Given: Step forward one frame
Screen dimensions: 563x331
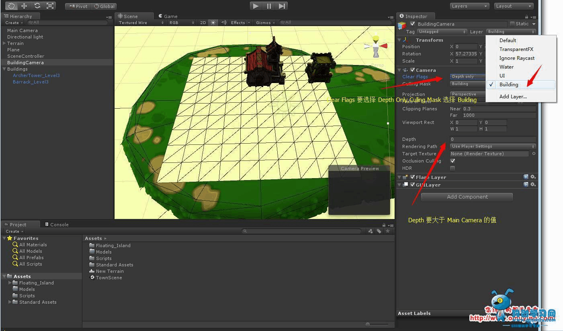Looking at the screenshot, I should click(282, 6).
